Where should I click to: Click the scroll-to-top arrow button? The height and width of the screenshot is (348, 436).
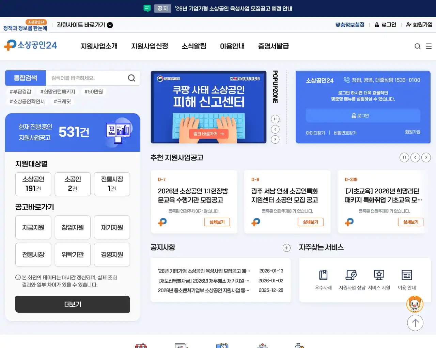[x=415, y=323]
